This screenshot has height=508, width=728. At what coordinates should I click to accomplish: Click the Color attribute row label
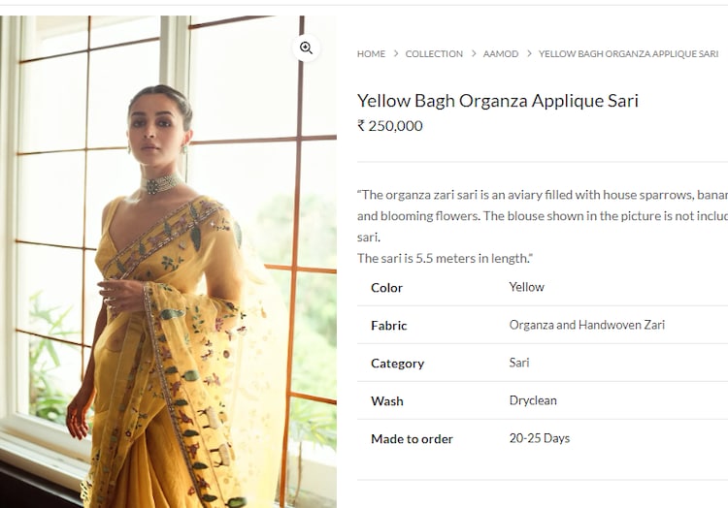386,287
